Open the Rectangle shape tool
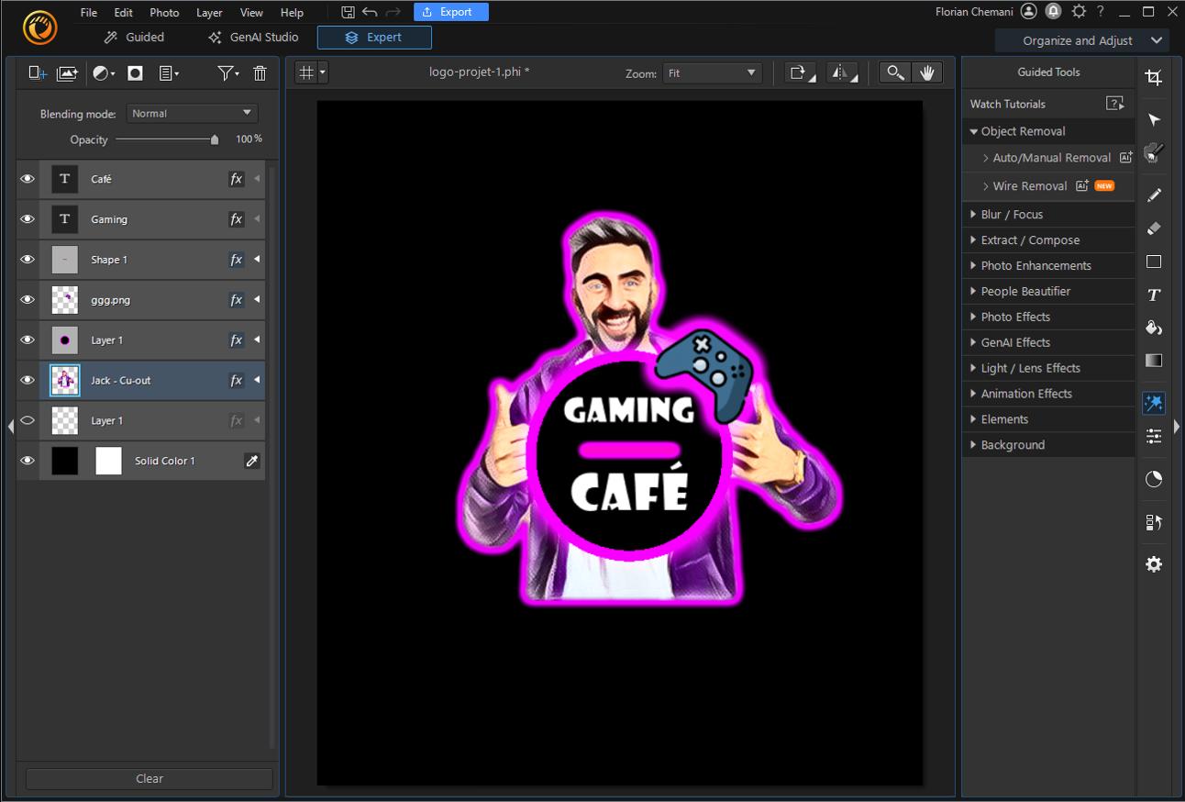 (1153, 262)
